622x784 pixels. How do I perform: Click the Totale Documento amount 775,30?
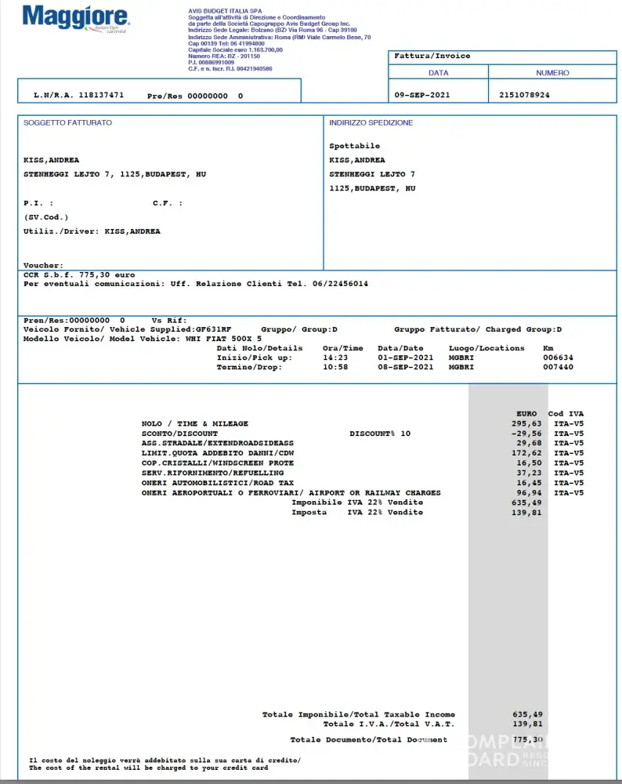click(526, 740)
